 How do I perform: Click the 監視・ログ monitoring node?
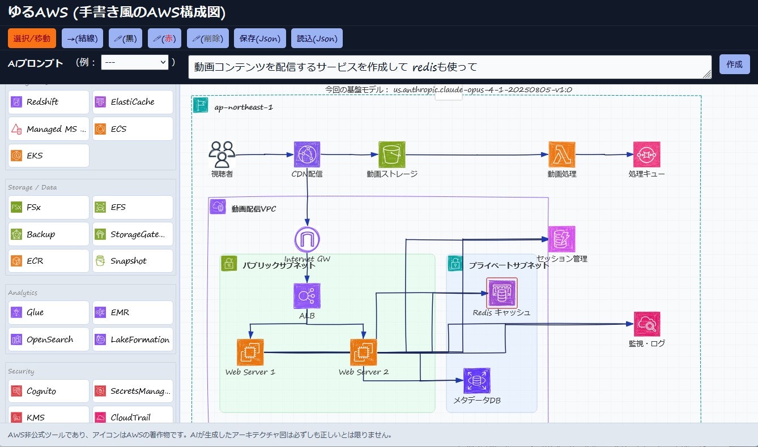point(646,325)
